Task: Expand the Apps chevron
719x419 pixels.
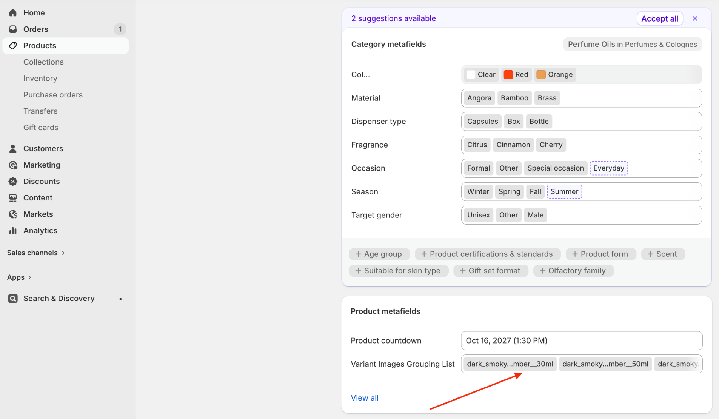Action: tap(29, 277)
